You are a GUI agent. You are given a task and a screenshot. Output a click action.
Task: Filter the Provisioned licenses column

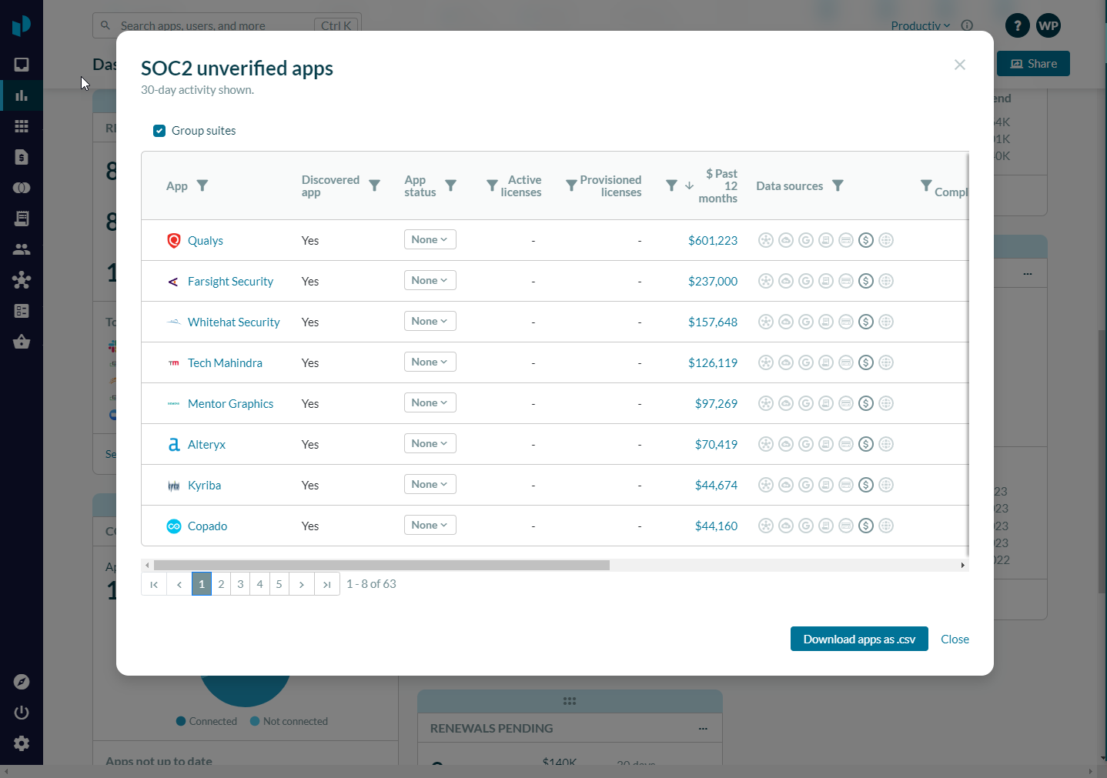571,185
